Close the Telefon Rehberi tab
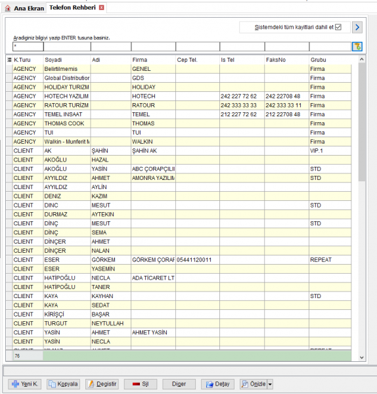The width and height of the screenshot is (377, 394). coord(102,7)
